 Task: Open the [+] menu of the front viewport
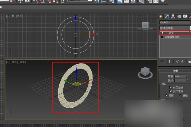pyautogui.click(x=8, y=16)
